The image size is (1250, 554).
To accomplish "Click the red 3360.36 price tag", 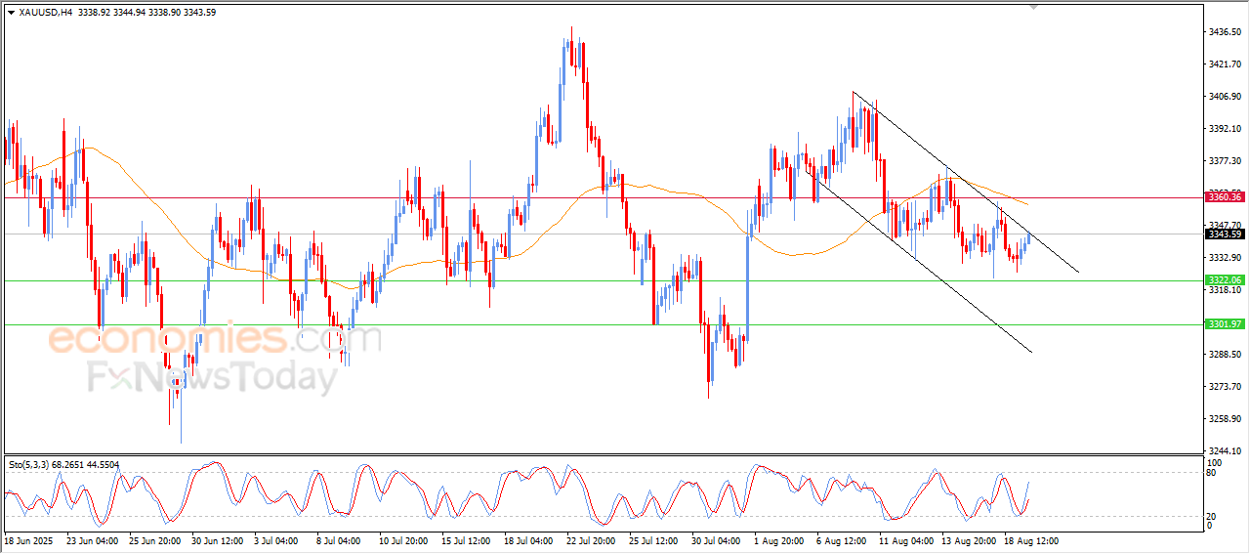I will pos(1225,197).
